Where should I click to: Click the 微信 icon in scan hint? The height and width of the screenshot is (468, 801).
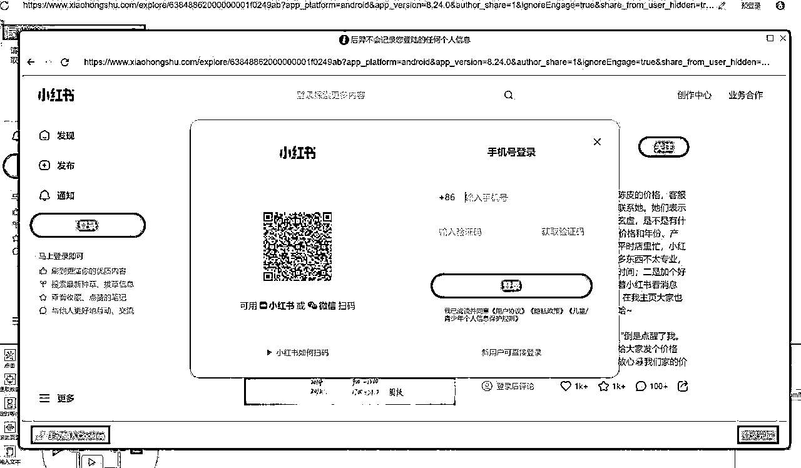coord(312,305)
